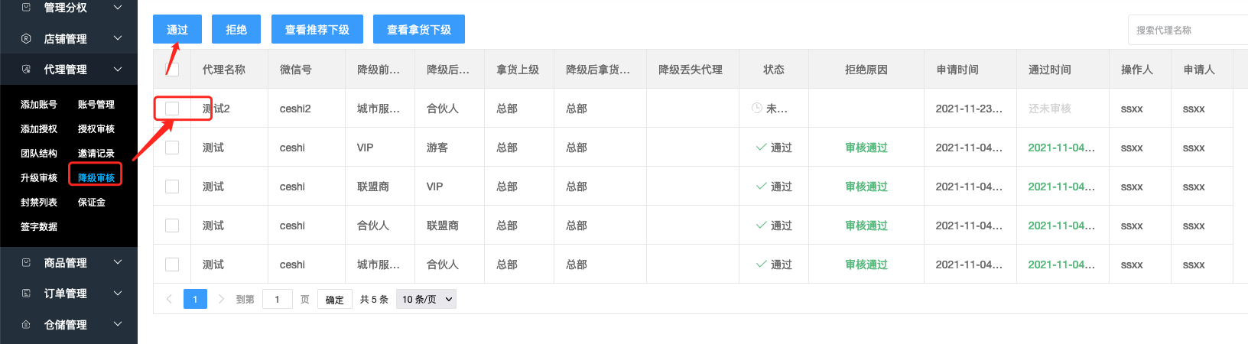This screenshot has width=1248, height=344.
Task: Check the checkbox for the 测试2 row
Action: [x=172, y=109]
